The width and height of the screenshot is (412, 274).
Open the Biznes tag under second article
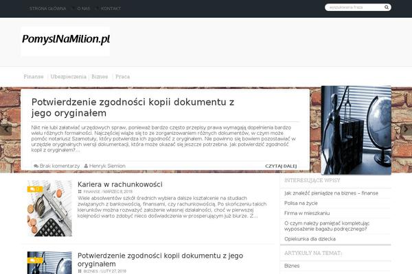point(91,271)
